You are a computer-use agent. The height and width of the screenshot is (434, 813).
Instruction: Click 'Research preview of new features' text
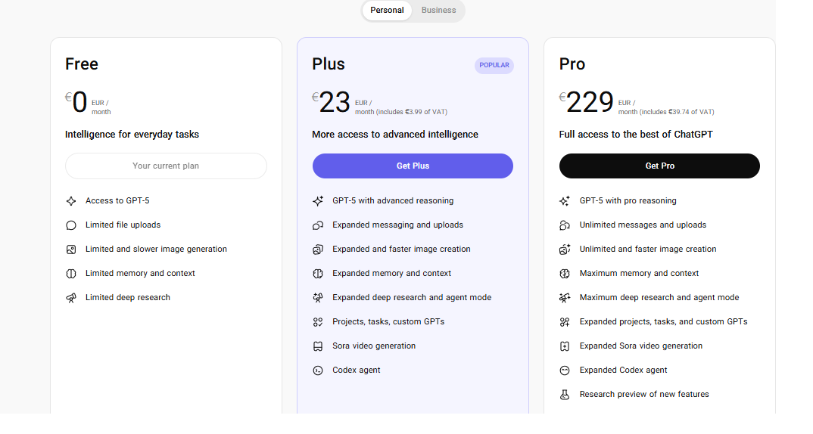point(644,395)
